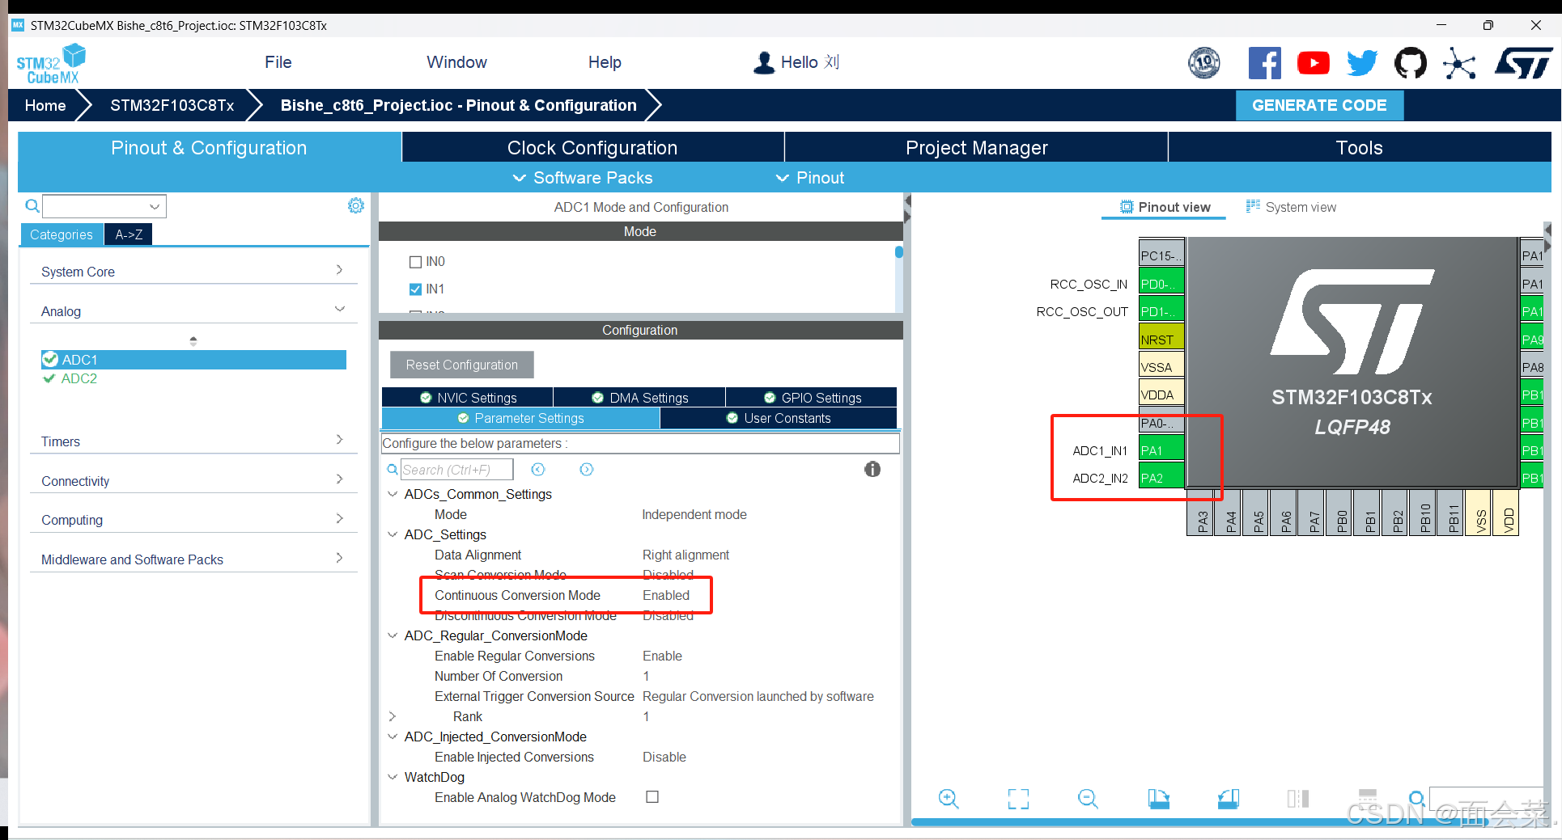The width and height of the screenshot is (1562, 840).
Task: Collapse the ADC_Injected_ConversionMode group
Action: point(393,737)
